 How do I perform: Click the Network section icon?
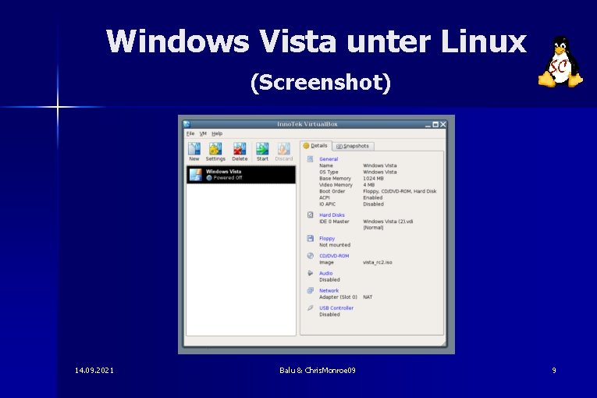311,290
